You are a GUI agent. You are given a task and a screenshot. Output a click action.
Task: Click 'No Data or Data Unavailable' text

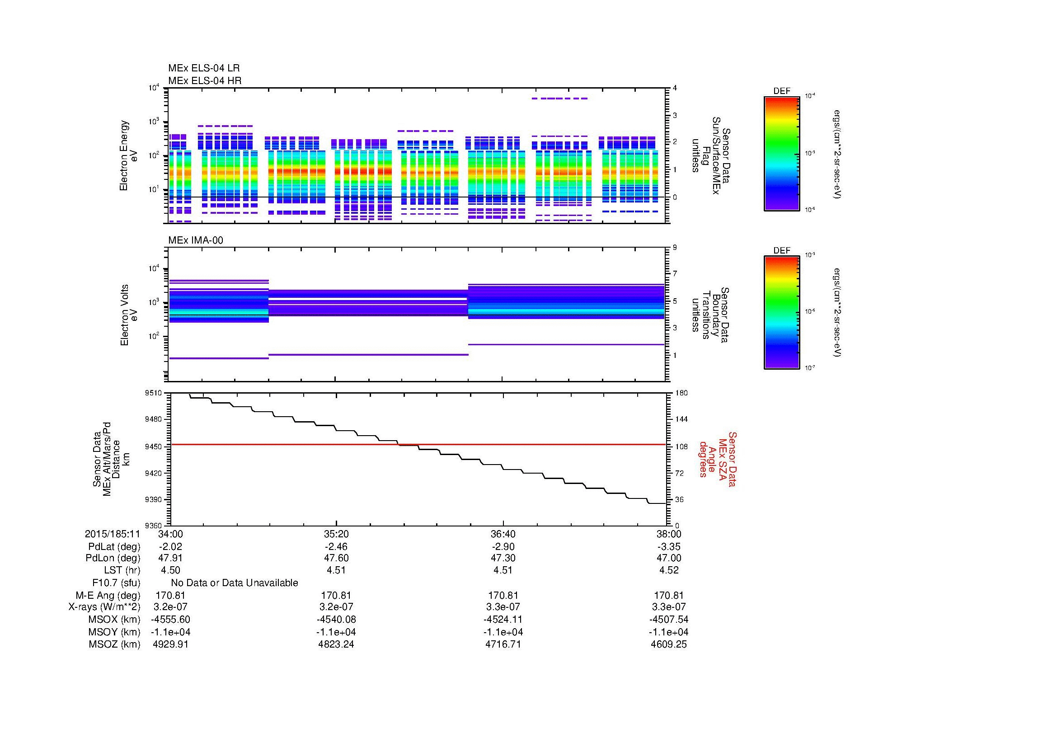coord(235,583)
